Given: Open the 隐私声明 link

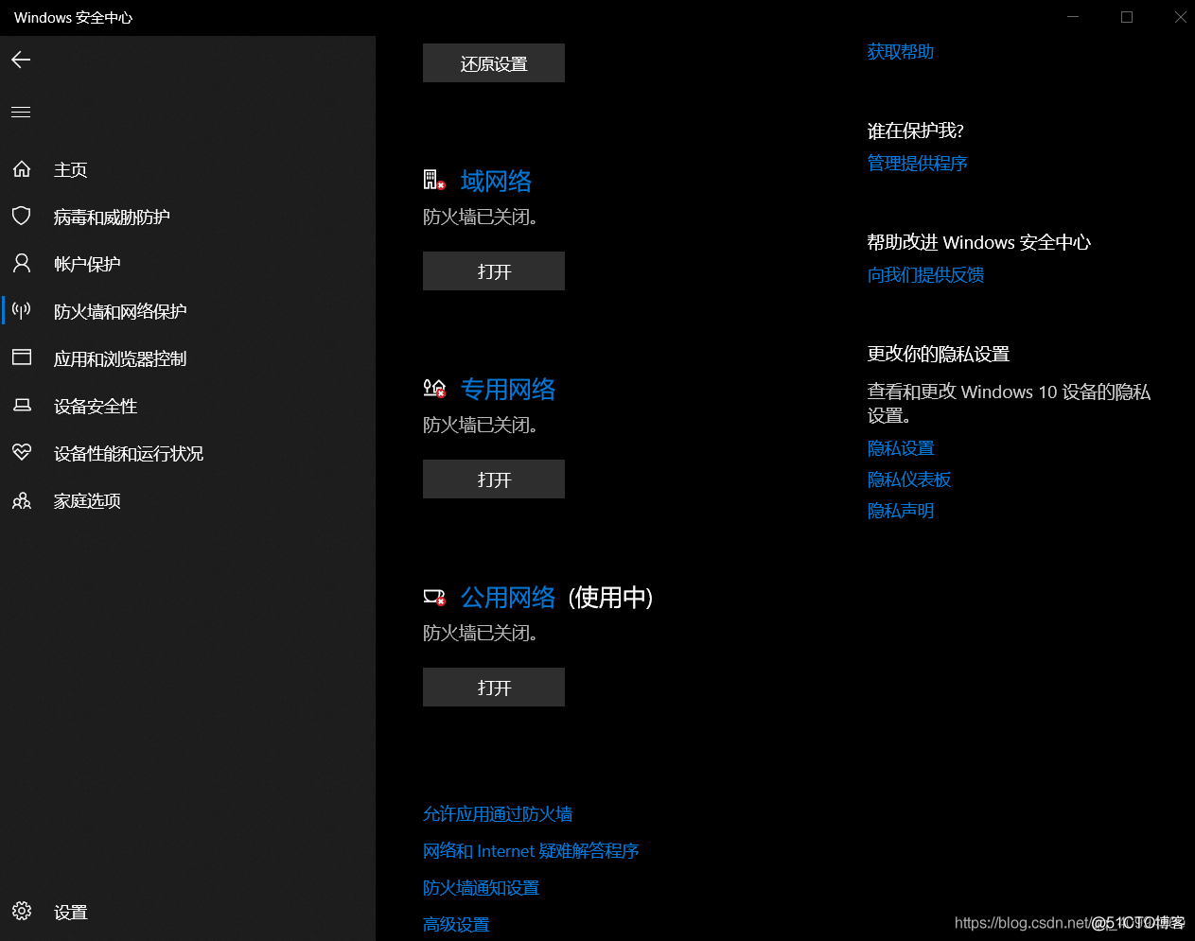Looking at the screenshot, I should (x=901, y=511).
